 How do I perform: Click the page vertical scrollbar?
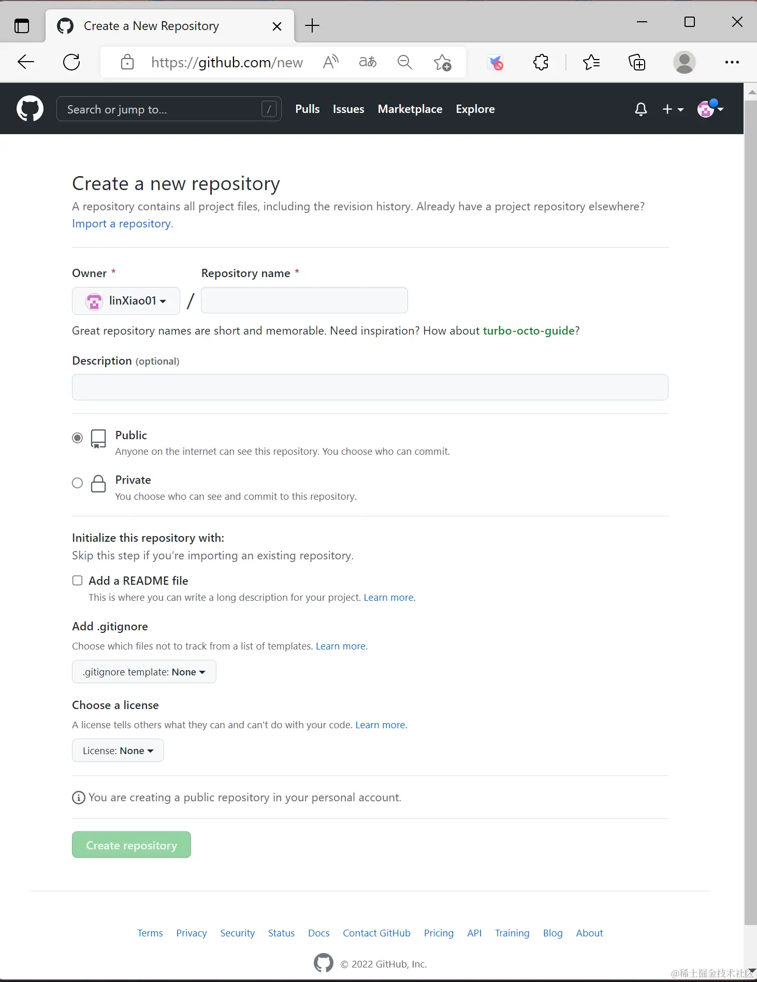pyautogui.click(x=750, y=466)
